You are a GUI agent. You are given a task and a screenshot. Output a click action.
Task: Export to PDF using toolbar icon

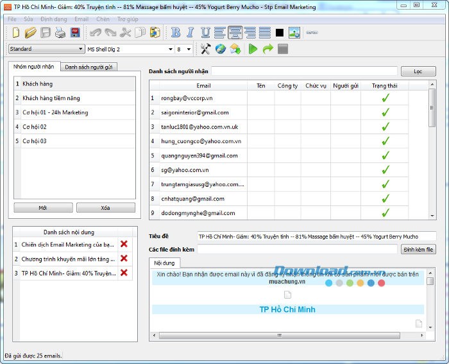(x=75, y=33)
